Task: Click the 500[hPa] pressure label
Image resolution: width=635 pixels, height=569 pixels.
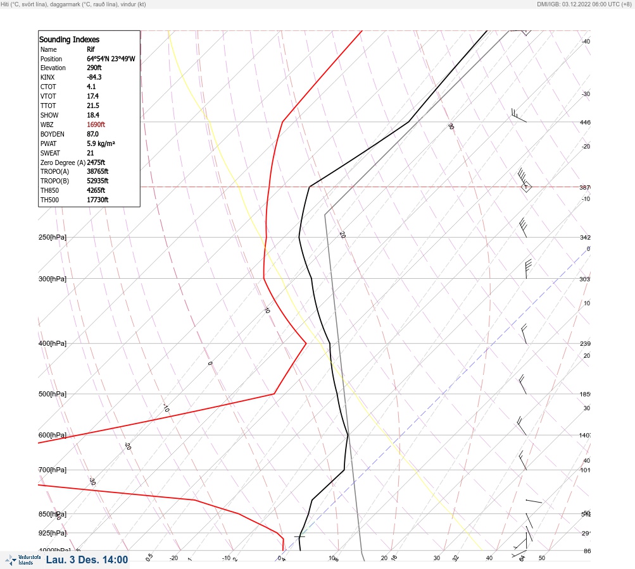Action: click(53, 394)
